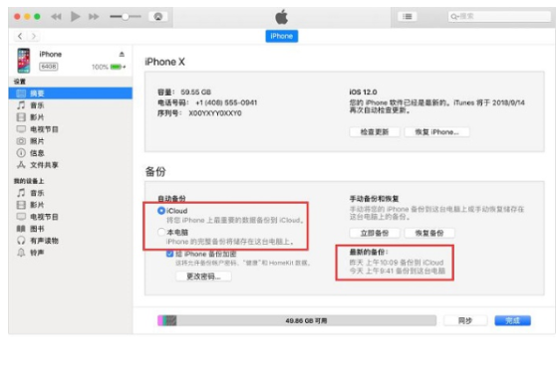This screenshot has height=376, width=560.
Task: Click the fast-forward playback button
Action: 94,16
